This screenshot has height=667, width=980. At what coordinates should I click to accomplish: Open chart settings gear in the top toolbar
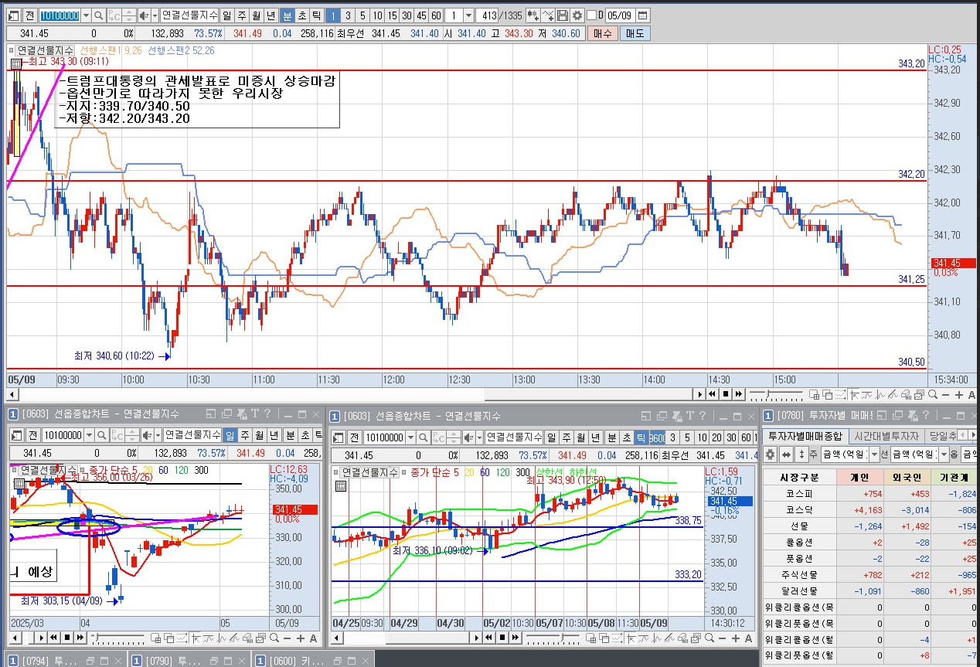click(x=577, y=15)
